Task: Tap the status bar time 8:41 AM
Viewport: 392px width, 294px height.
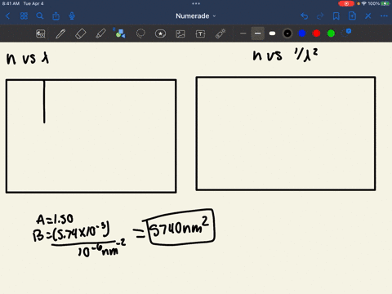Action: [11, 3]
